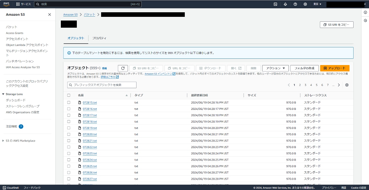The height and width of the screenshot is (190, 369).
Task: Click file icon of 072825.txt
Action: [x=80, y=166]
